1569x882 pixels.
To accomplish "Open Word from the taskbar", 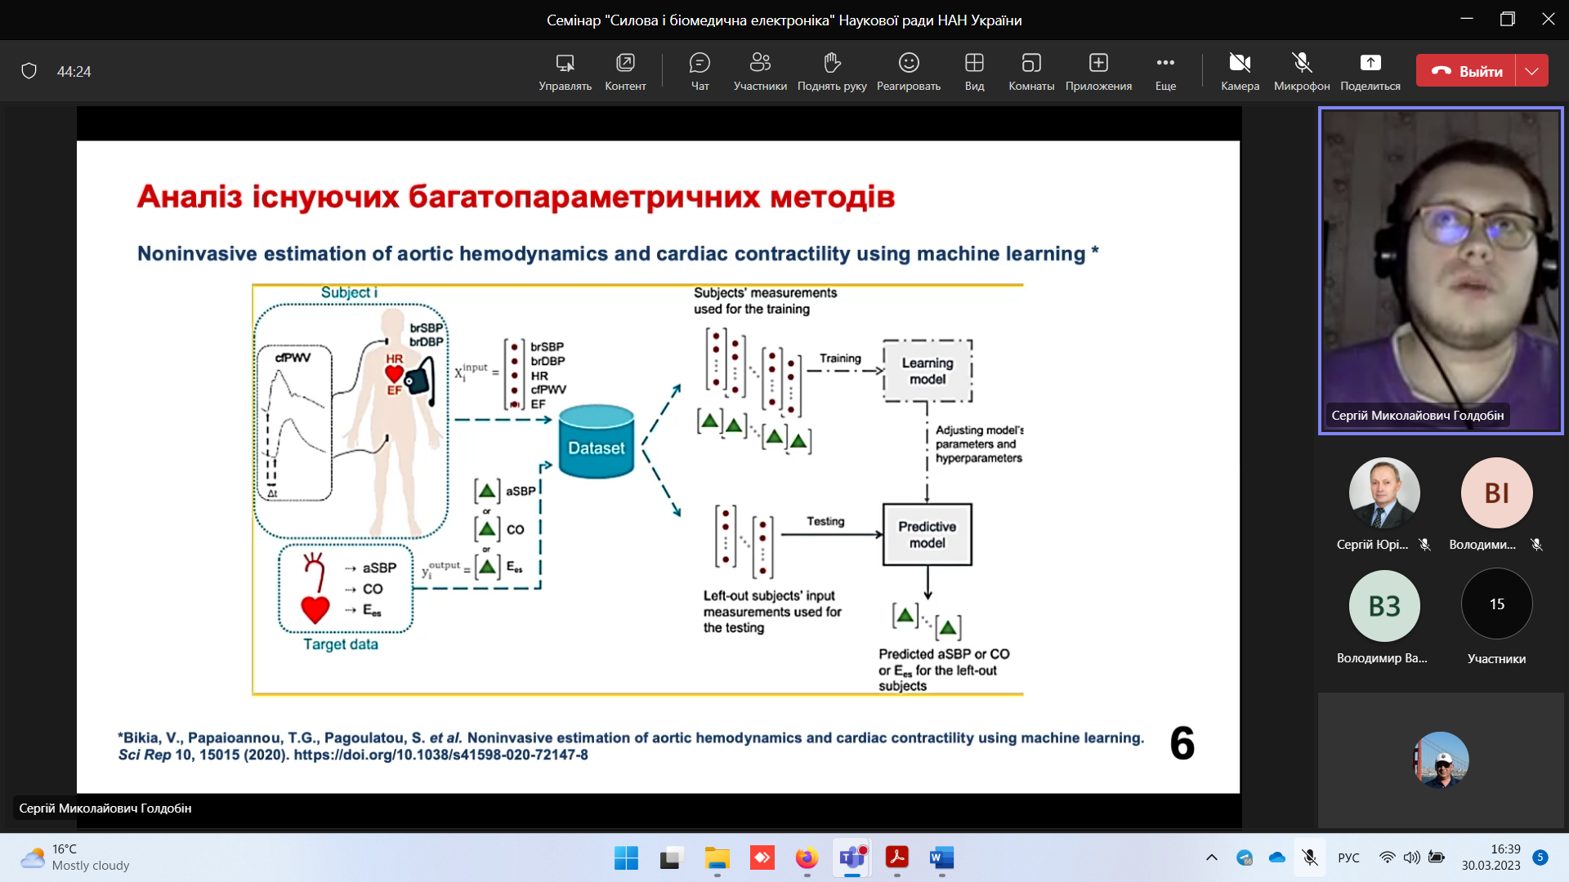I will point(941,857).
